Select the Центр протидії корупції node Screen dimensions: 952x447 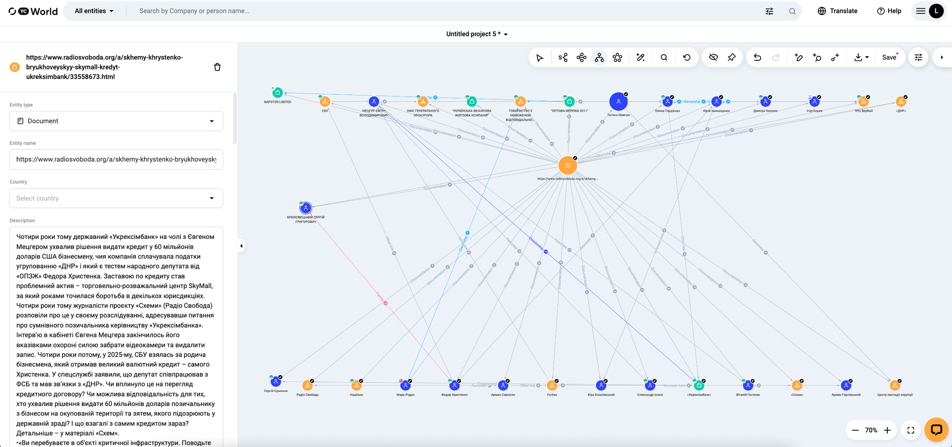click(x=895, y=385)
